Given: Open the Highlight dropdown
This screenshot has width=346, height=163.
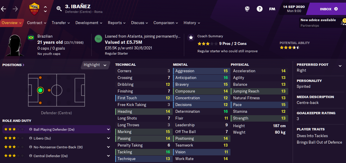Looking at the screenshot, I should click(95, 65).
